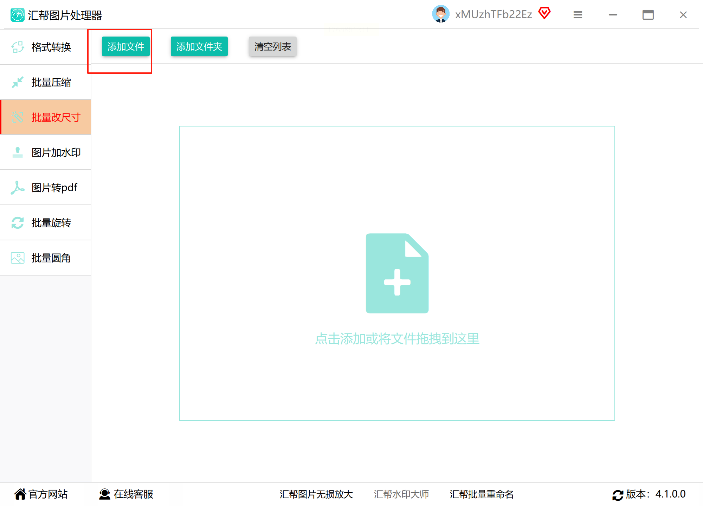Screen dimensions: 703x506
Task: Click the format conversion sidebar icon
Action: pyautogui.click(x=18, y=47)
